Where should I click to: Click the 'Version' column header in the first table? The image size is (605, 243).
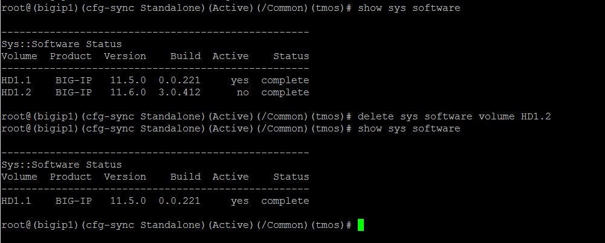coord(125,56)
